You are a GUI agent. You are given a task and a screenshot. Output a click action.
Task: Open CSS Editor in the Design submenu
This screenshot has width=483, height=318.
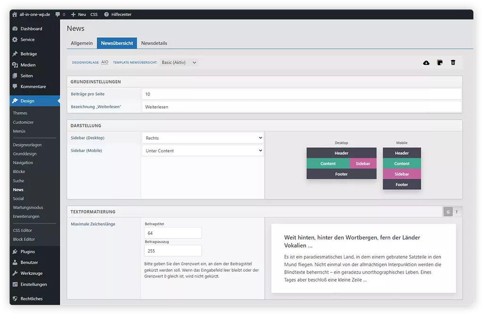coord(23,230)
